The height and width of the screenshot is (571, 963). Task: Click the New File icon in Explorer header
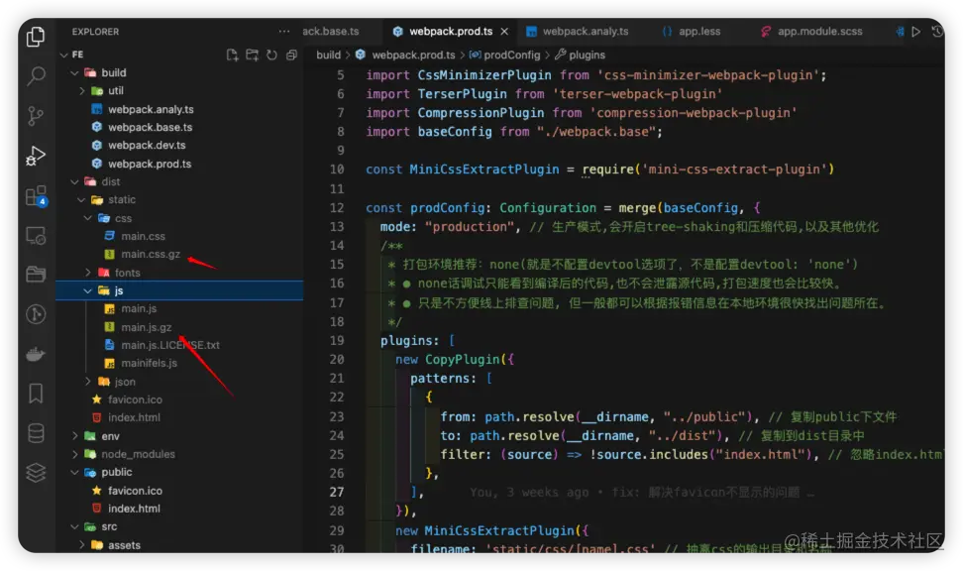(232, 55)
